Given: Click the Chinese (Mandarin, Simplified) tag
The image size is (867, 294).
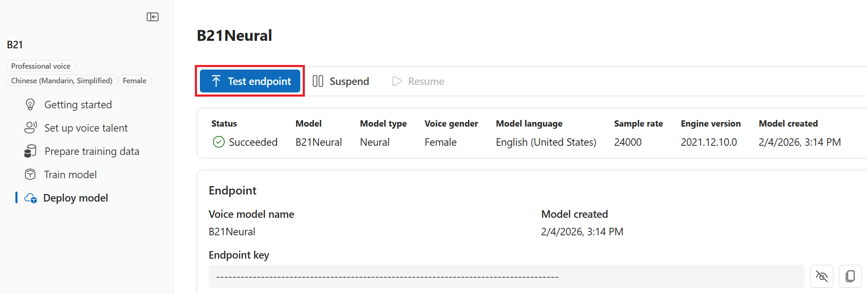Looking at the screenshot, I should [x=62, y=81].
